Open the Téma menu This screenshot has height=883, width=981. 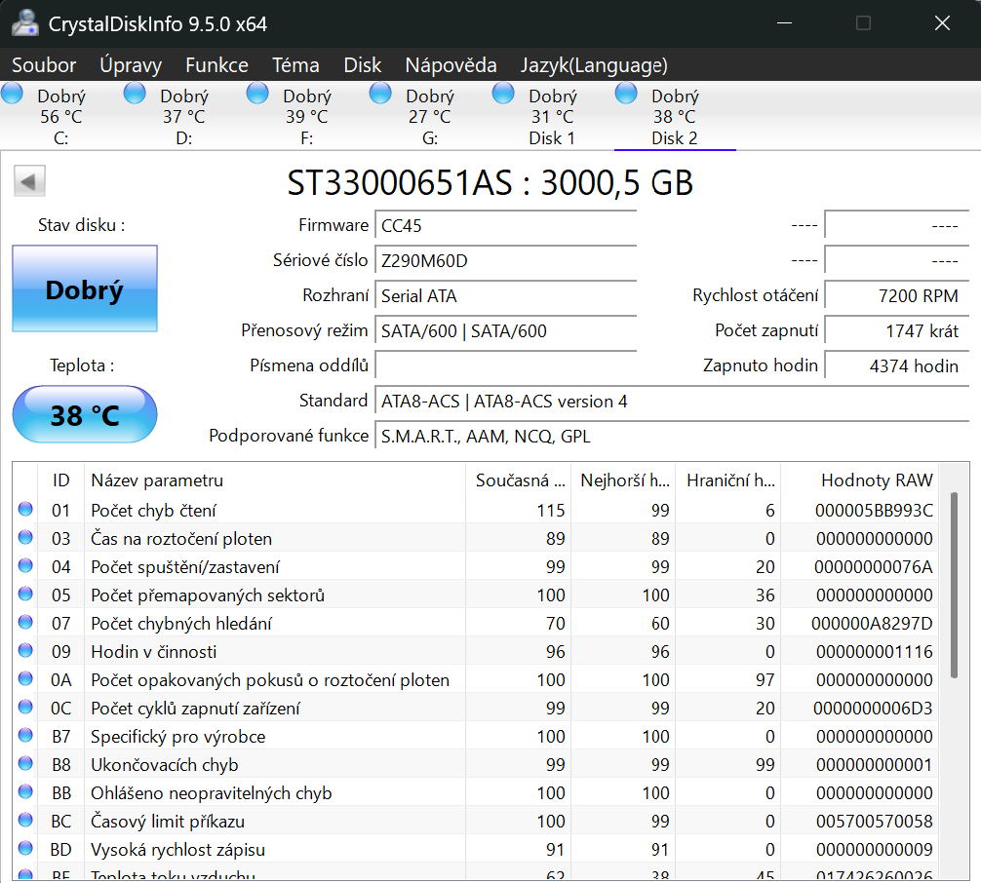[295, 65]
